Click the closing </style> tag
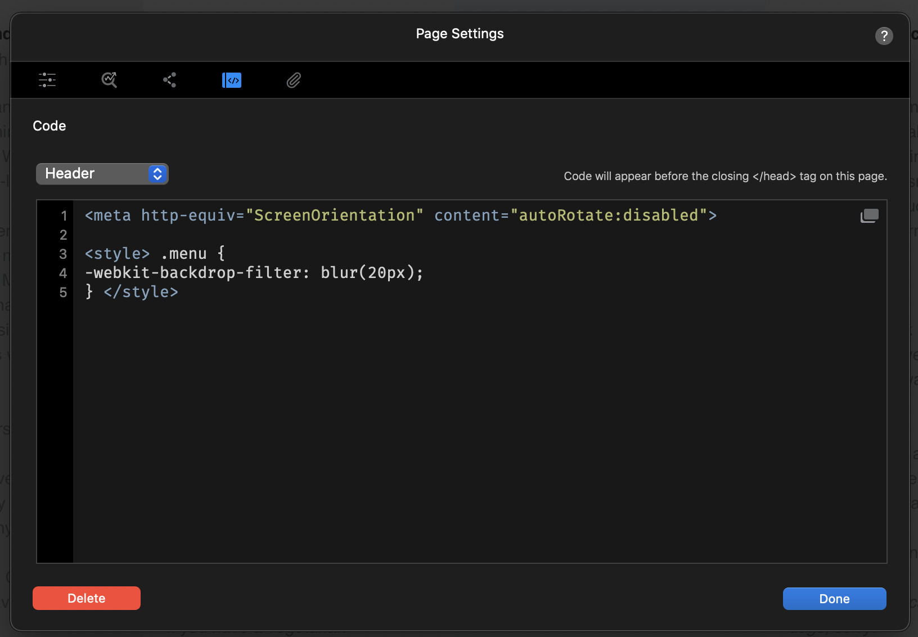 141,292
